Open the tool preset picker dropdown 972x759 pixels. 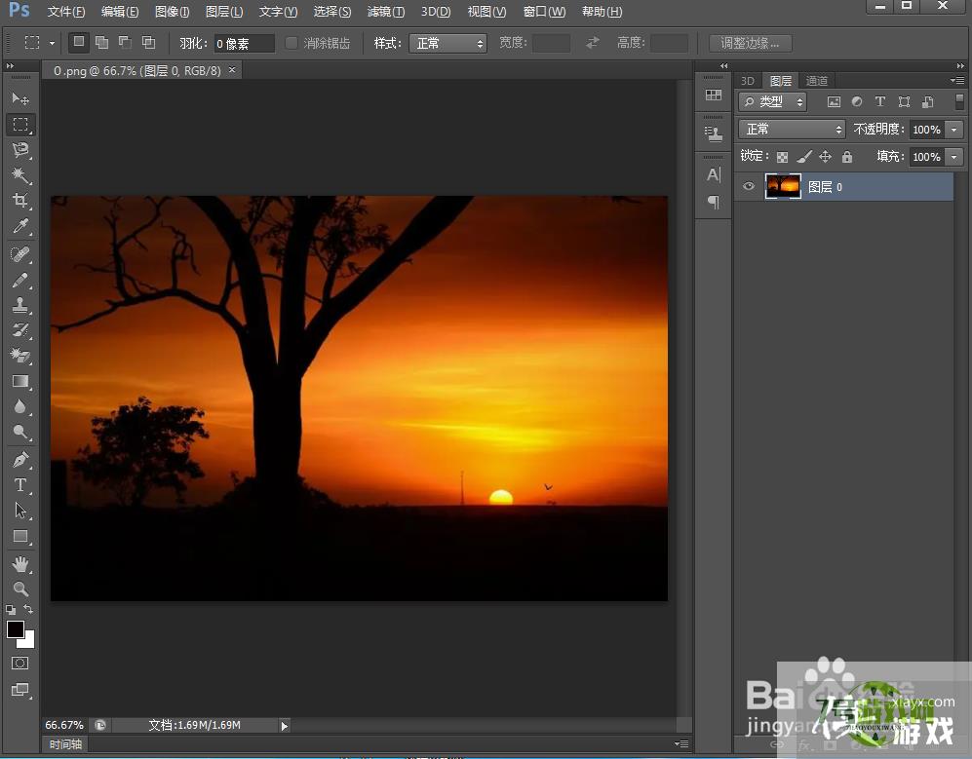(x=52, y=43)
